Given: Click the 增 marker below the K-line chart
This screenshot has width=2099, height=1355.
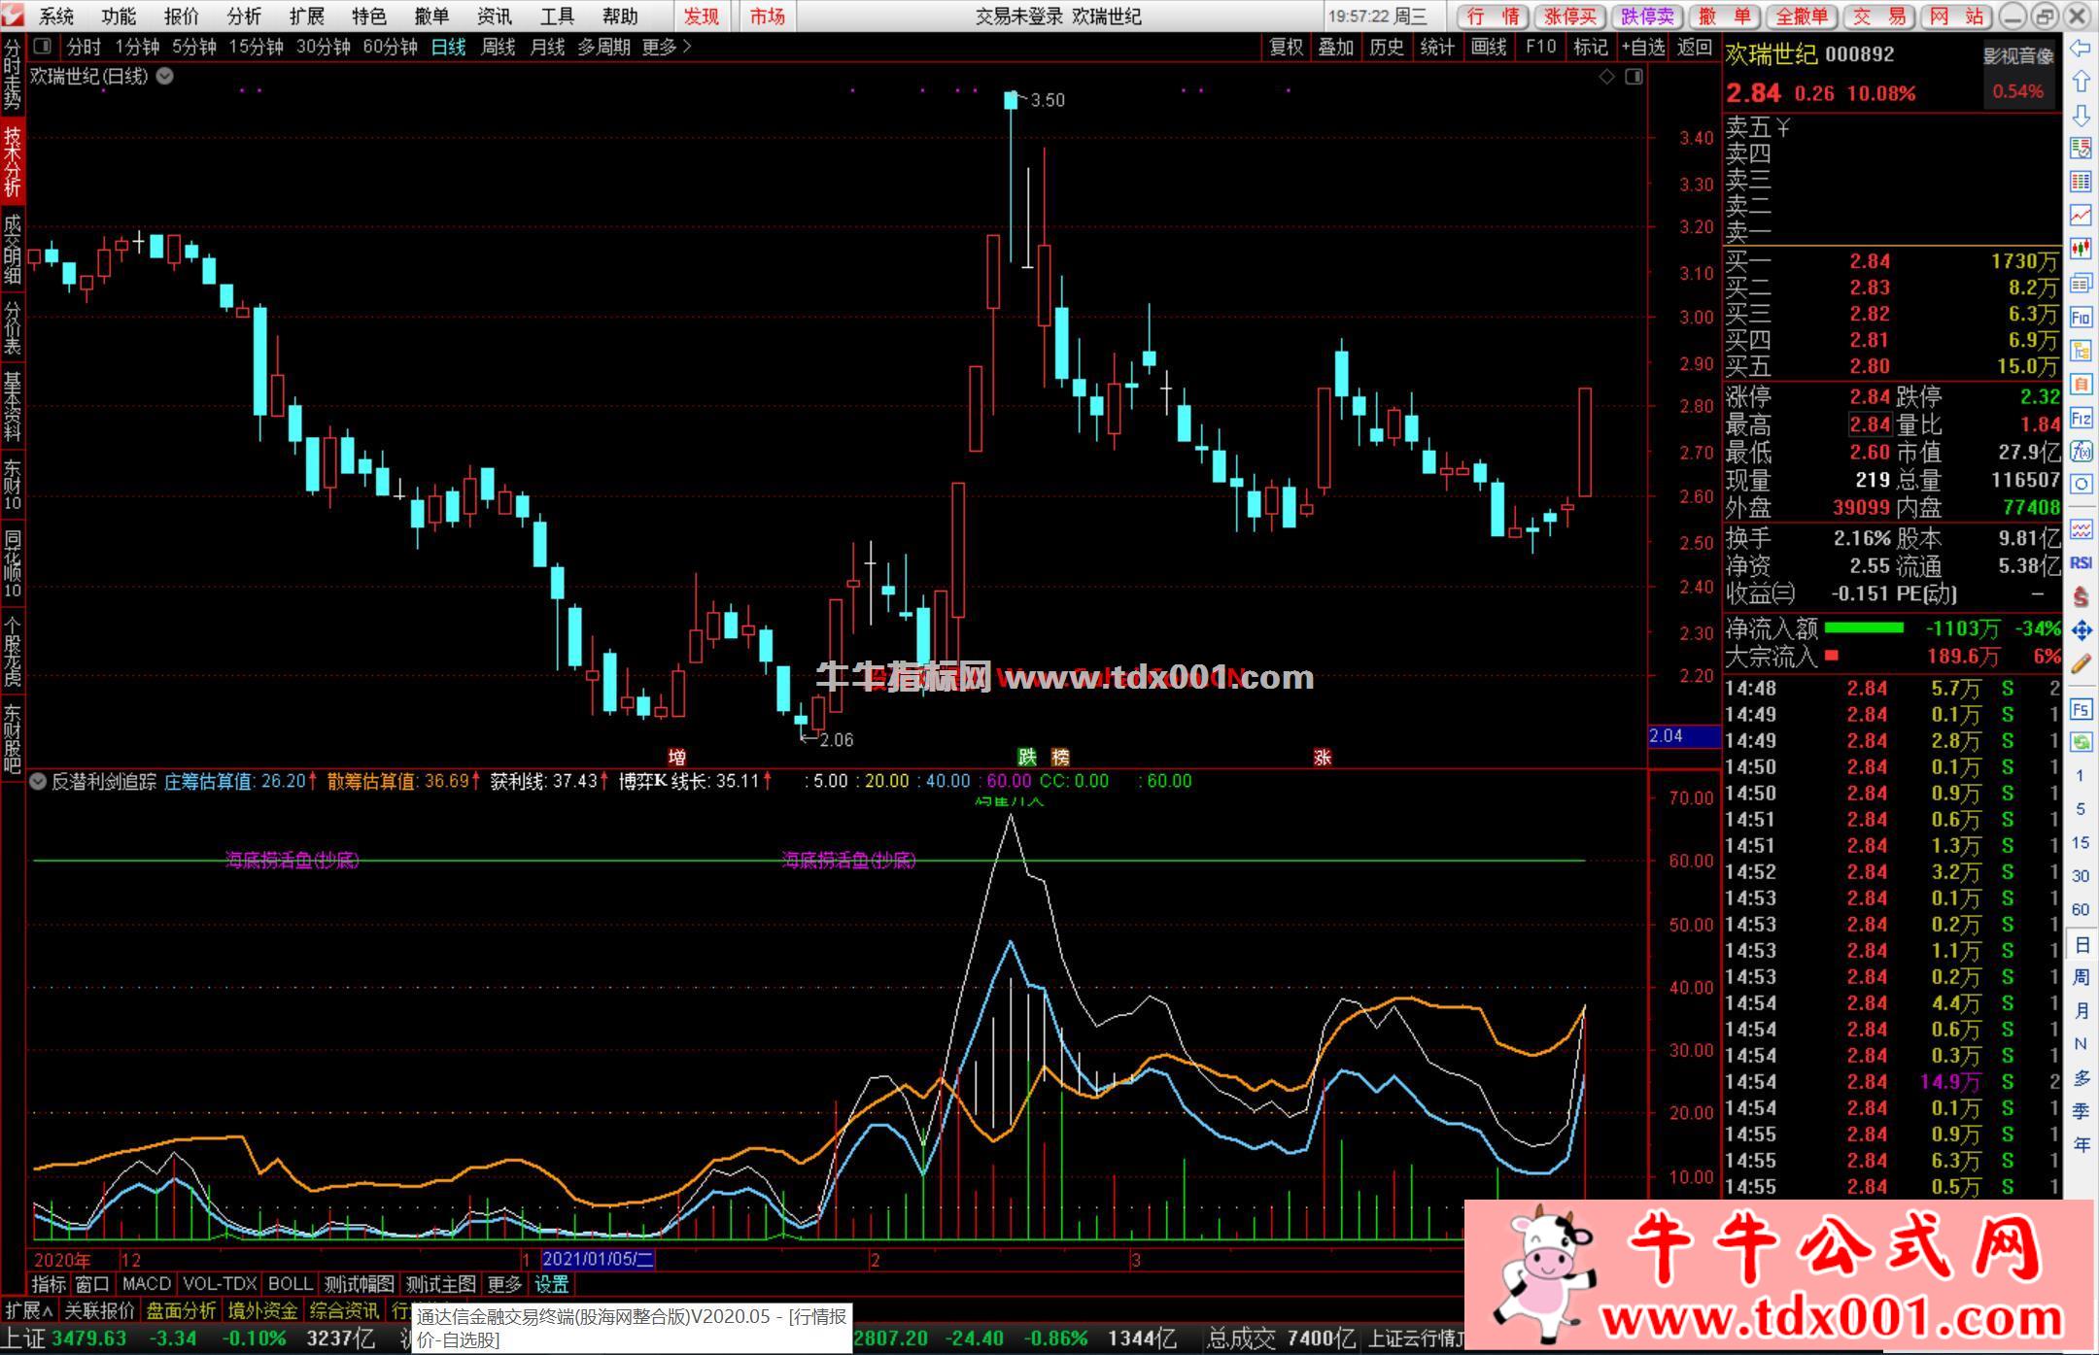Looking at the screenshot, I should (x=676, y=757).
